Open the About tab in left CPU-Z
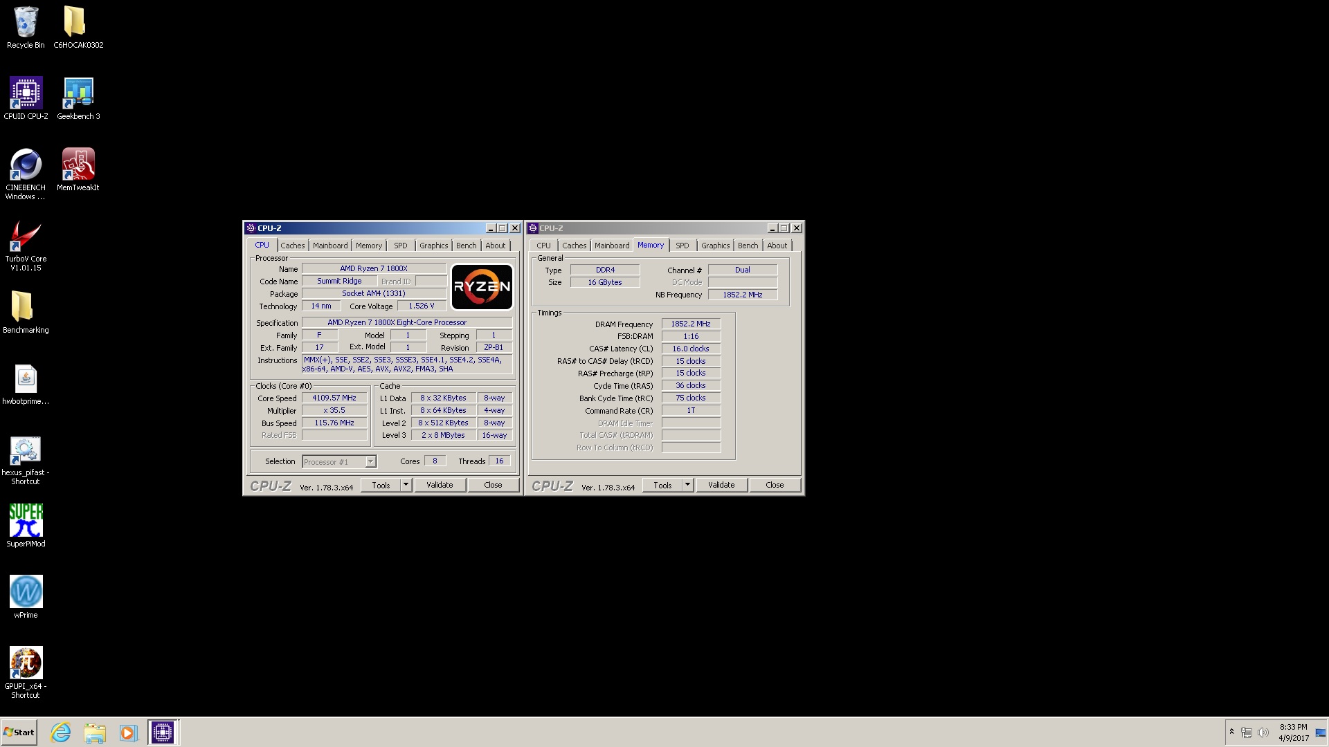1329x747 pixels. (496, 246)
